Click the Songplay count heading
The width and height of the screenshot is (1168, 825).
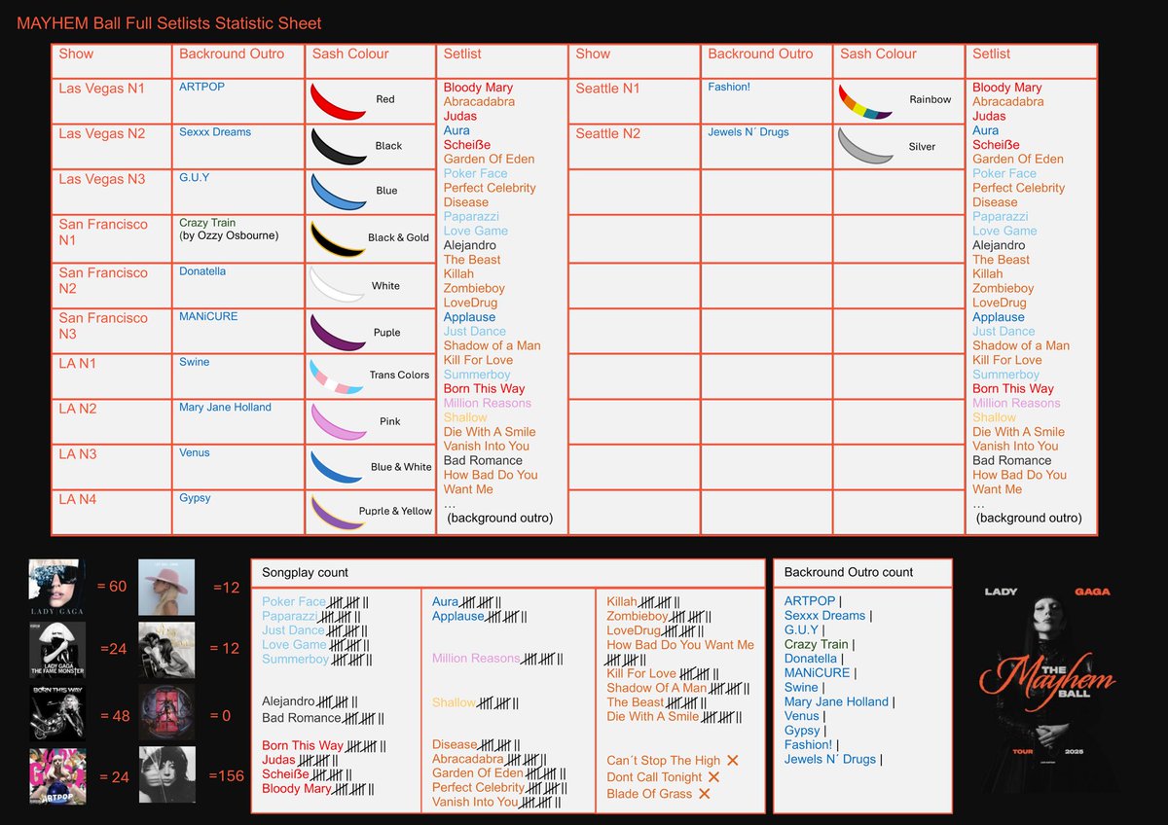305,572
